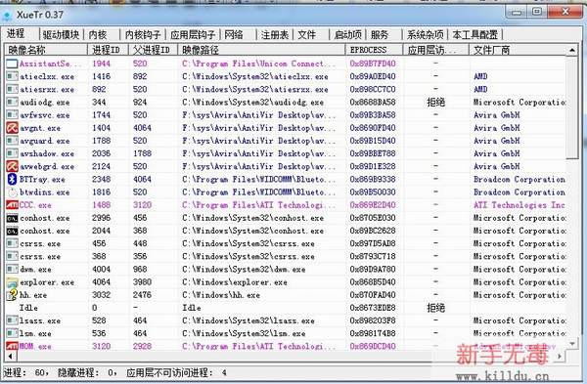Click vertical scrollbar up arrow

click(x=572, y=50)
